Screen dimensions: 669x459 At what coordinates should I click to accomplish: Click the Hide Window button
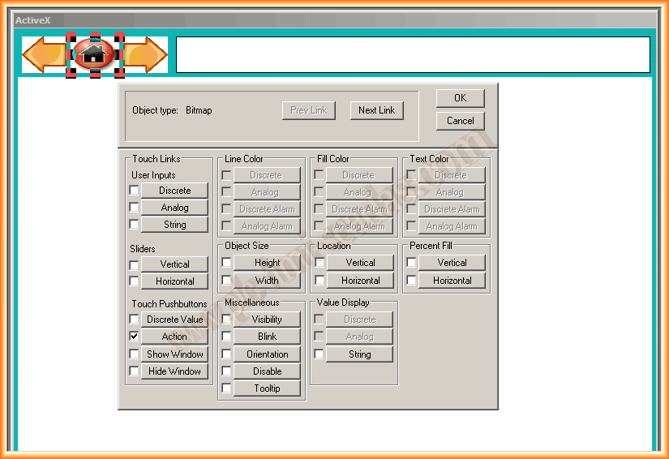174,371
